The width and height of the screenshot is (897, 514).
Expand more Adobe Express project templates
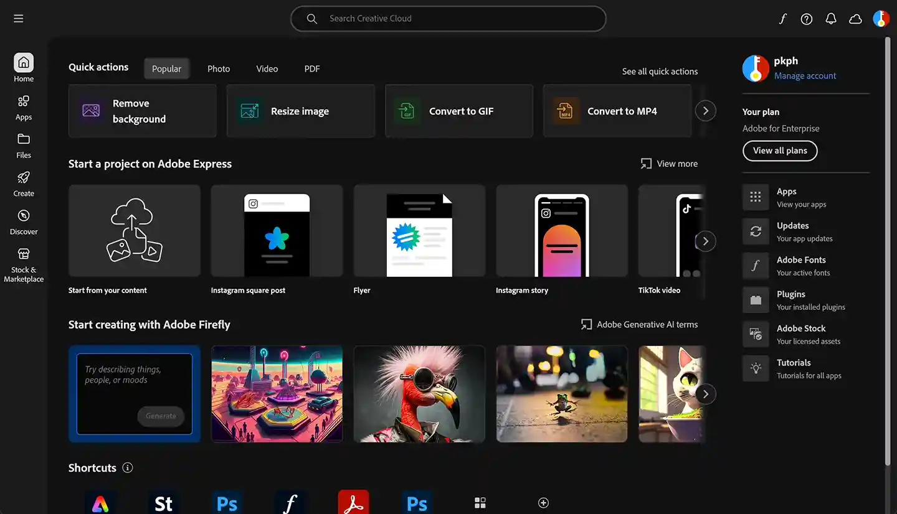pos(705,241)
